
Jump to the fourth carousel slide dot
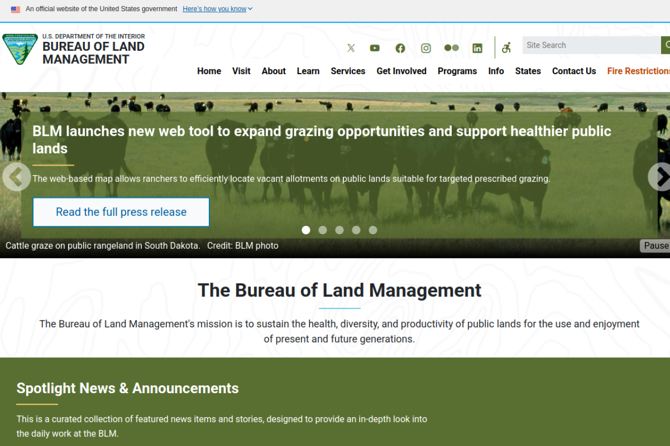tap(356, 230)
